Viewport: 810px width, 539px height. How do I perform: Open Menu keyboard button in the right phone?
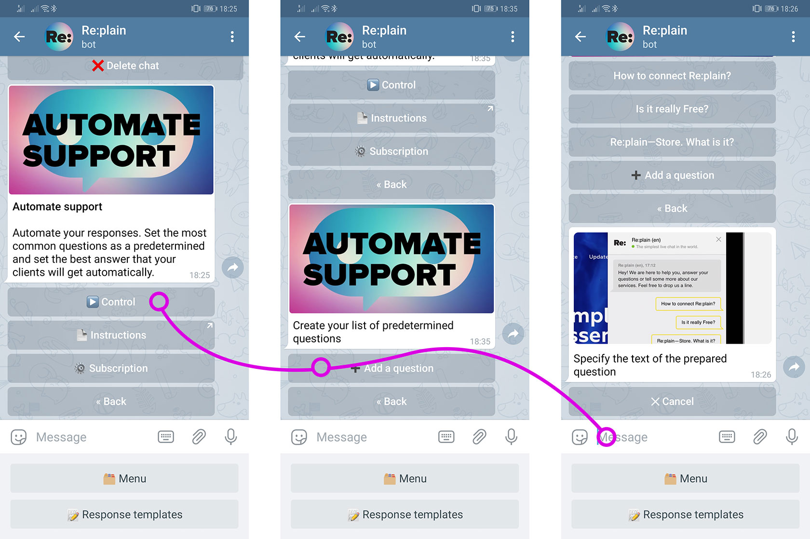[x=686, y=478]
